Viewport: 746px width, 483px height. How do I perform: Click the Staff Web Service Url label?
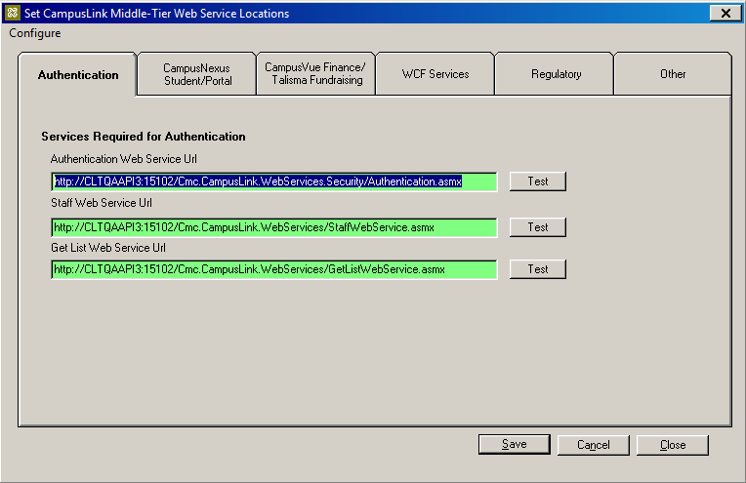point(102,203)
